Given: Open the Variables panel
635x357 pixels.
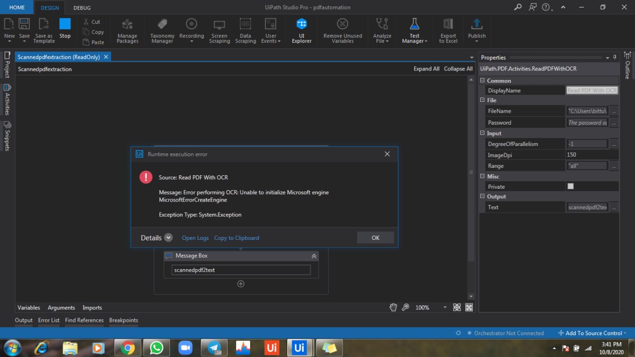Looking at the screenshot, I should [29, 308].
